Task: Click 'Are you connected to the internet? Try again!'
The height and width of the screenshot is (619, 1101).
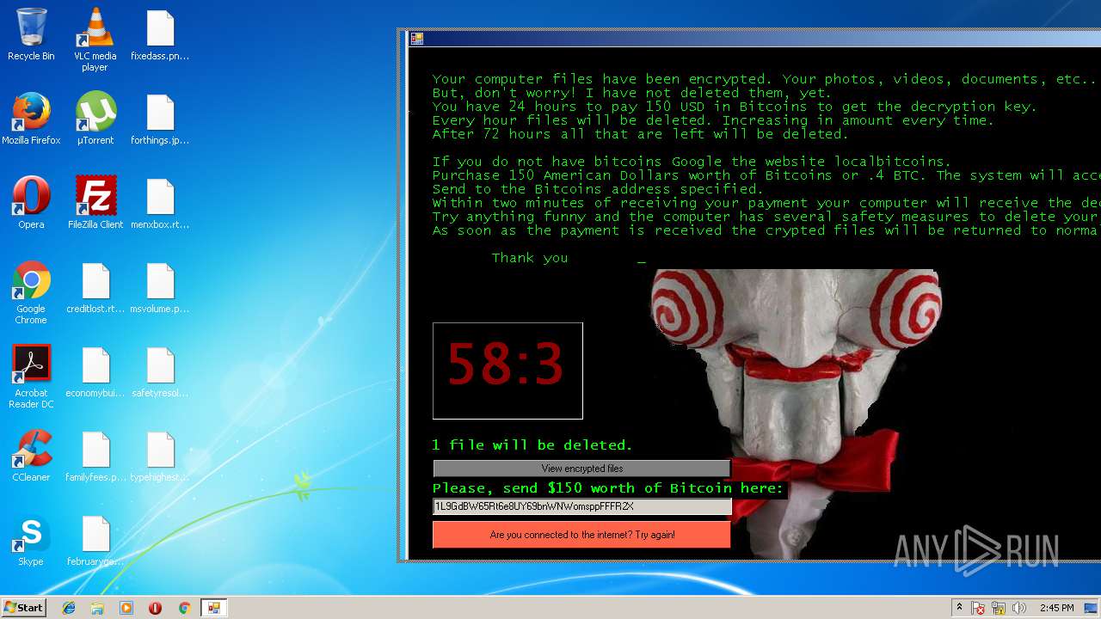Action: (x=581, y=535)
